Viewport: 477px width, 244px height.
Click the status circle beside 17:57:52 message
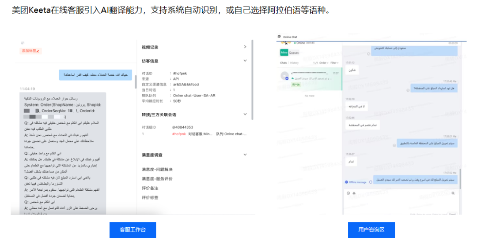371,182
